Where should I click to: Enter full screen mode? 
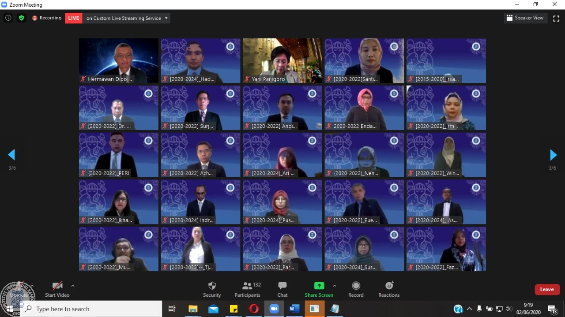(x=556, y=18)
